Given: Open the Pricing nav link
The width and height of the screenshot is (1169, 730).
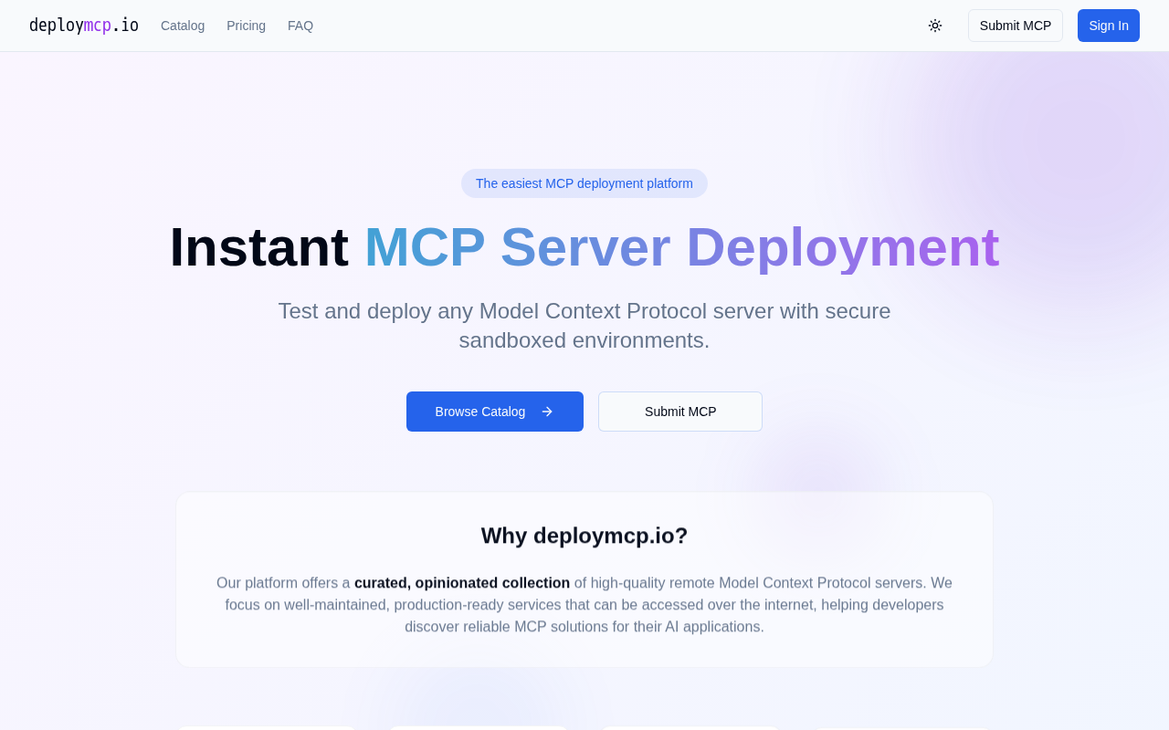Looking at the screenshot, I should tap(246, 26).
